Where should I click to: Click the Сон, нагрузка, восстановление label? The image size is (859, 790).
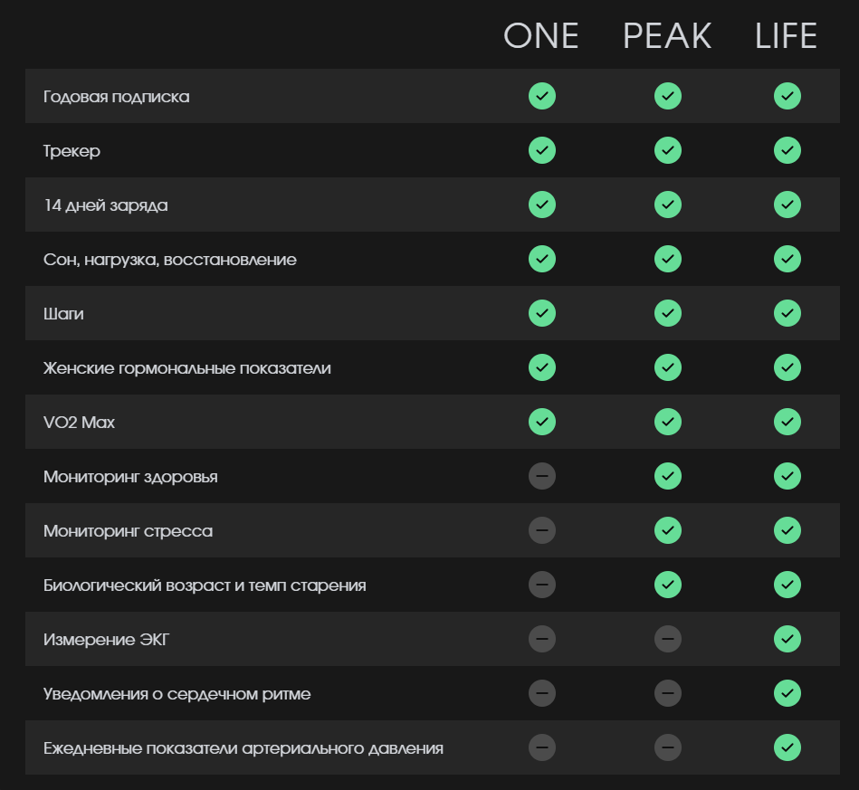coord(170,260)
